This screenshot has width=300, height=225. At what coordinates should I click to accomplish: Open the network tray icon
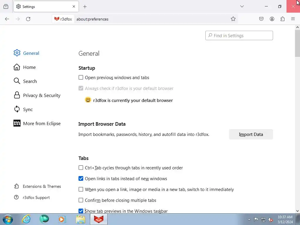[263, 219]
